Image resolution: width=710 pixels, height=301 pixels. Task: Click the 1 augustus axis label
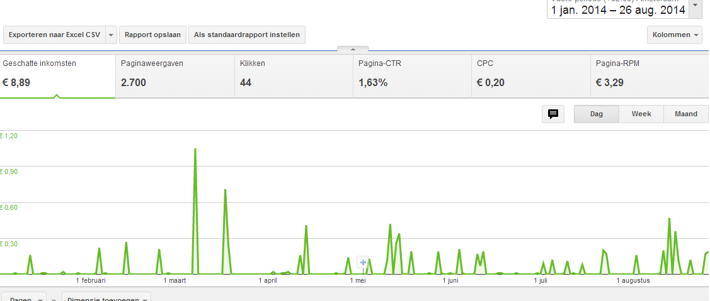tap(633, 281)
